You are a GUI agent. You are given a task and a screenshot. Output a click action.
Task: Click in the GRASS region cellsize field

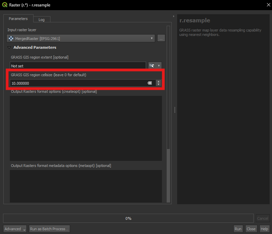click(x=78, y=83)
